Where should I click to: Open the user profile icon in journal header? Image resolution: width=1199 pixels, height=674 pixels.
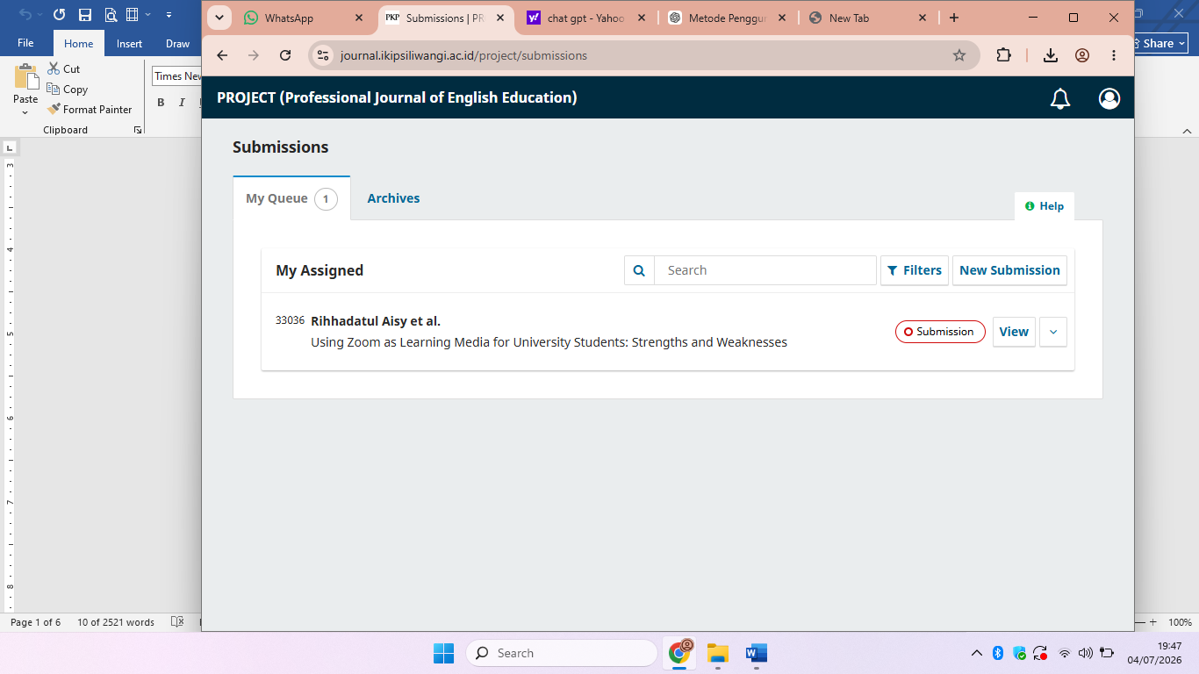tap(1109, 98)
